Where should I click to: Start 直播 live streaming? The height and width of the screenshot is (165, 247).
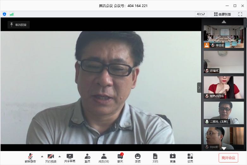click(172, 158)
